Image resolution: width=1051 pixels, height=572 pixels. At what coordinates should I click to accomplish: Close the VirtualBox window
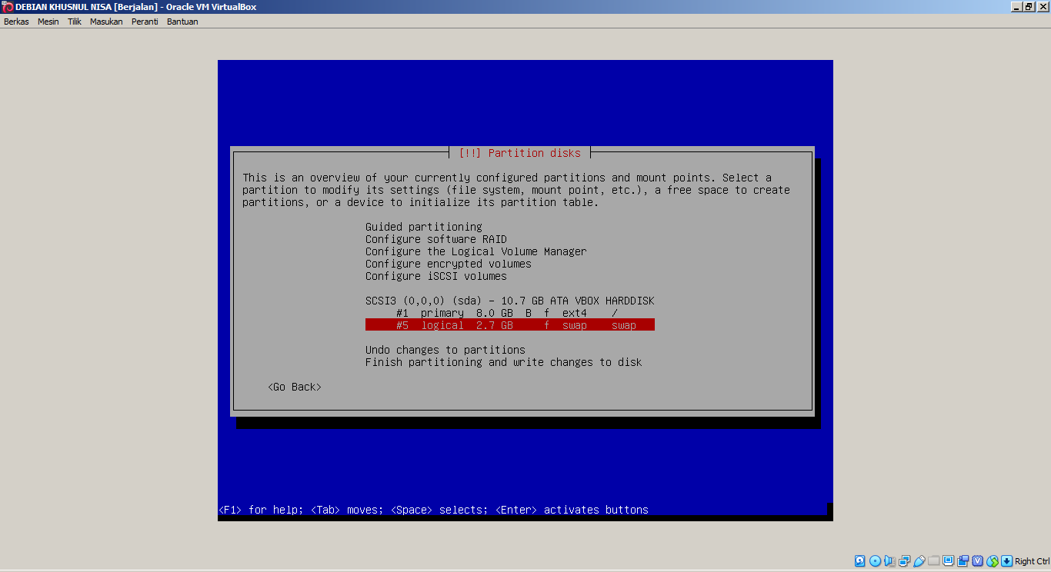(1042, 7)
